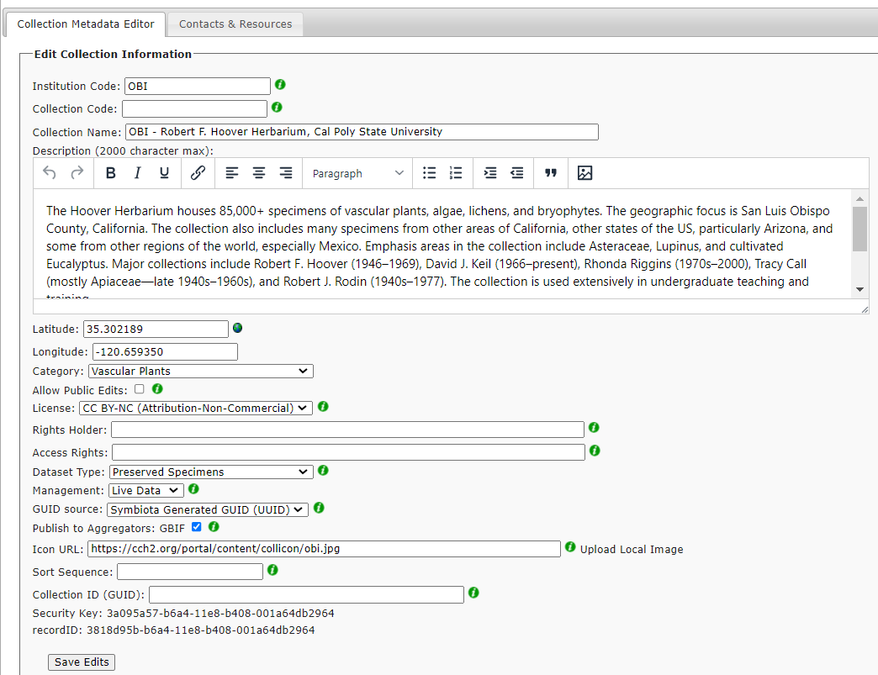Show info for Icon URL

[x=570, y=547]
